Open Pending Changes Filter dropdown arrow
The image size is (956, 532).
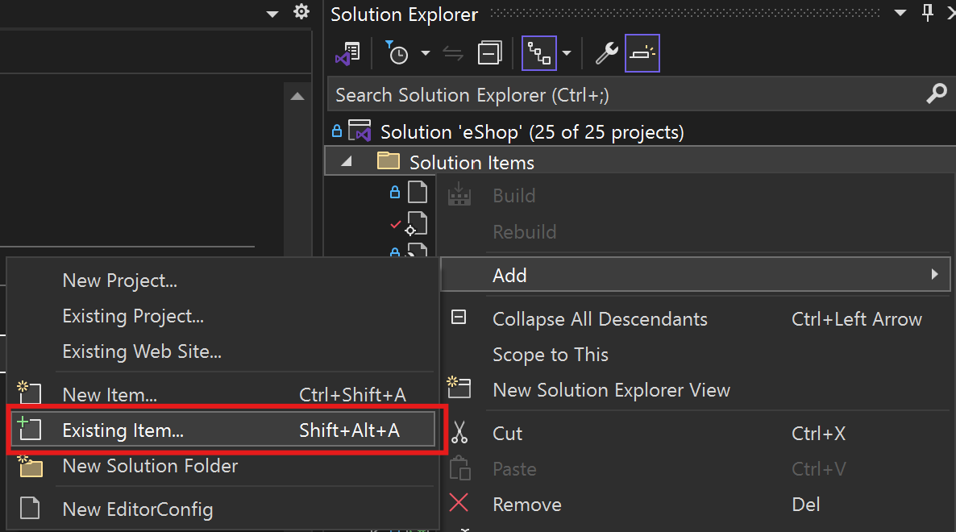click(x=426, y=53)
